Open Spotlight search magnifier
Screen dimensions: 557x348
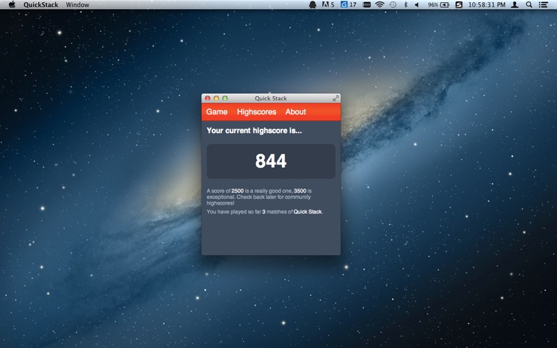529,5
